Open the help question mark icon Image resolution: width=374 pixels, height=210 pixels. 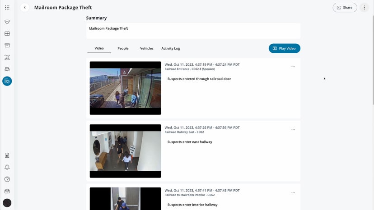pyautogui.click(x=7, y=179)
